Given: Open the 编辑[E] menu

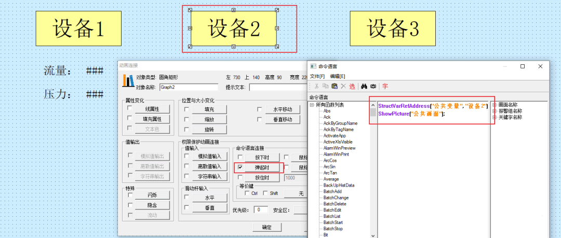Looking at the screenshot, I should 338,76.
